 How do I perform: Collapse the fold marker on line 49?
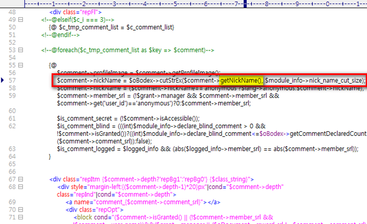(x=21, y=19)
